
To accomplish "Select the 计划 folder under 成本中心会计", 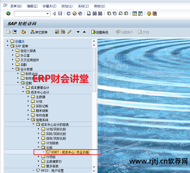I will pos(39,101).
